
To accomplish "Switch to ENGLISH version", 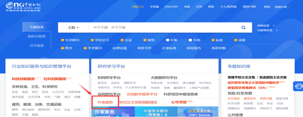I will (x=171, y=7).
